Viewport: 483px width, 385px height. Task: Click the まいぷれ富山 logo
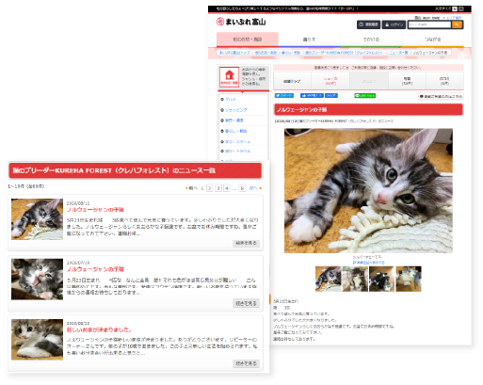click(x=241, y=22)
